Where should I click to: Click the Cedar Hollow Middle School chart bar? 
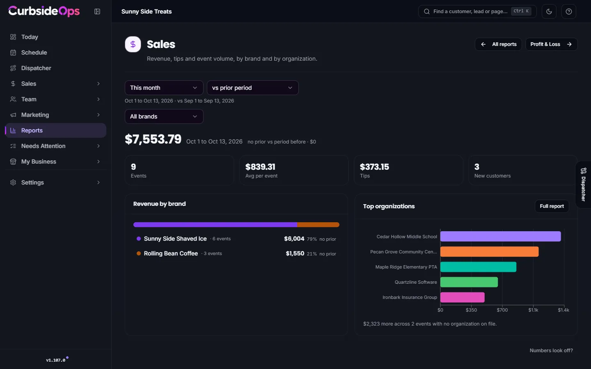501,237
